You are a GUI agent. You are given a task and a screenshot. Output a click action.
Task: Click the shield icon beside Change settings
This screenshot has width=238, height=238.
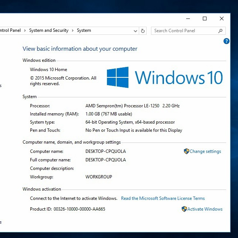[x=187, y=151]
